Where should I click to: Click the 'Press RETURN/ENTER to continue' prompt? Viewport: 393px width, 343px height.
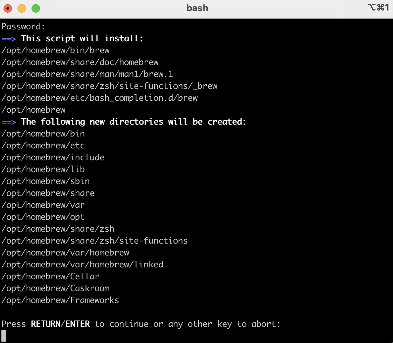point(141,324)
